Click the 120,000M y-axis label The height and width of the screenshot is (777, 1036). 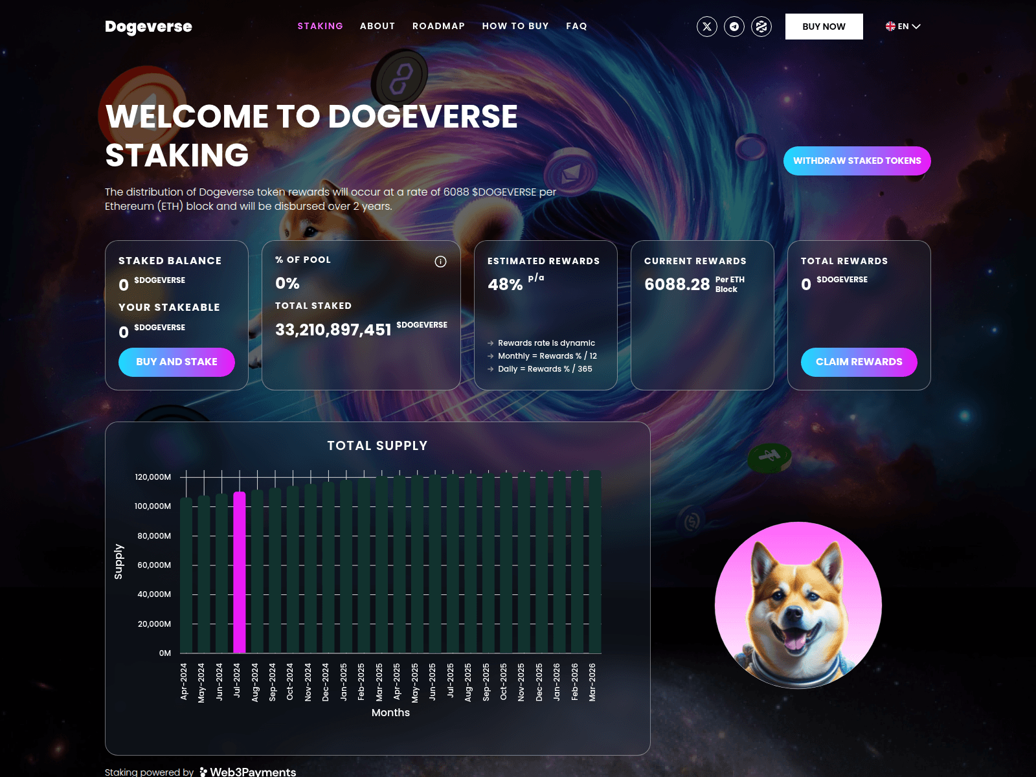[x=153, y=477]
